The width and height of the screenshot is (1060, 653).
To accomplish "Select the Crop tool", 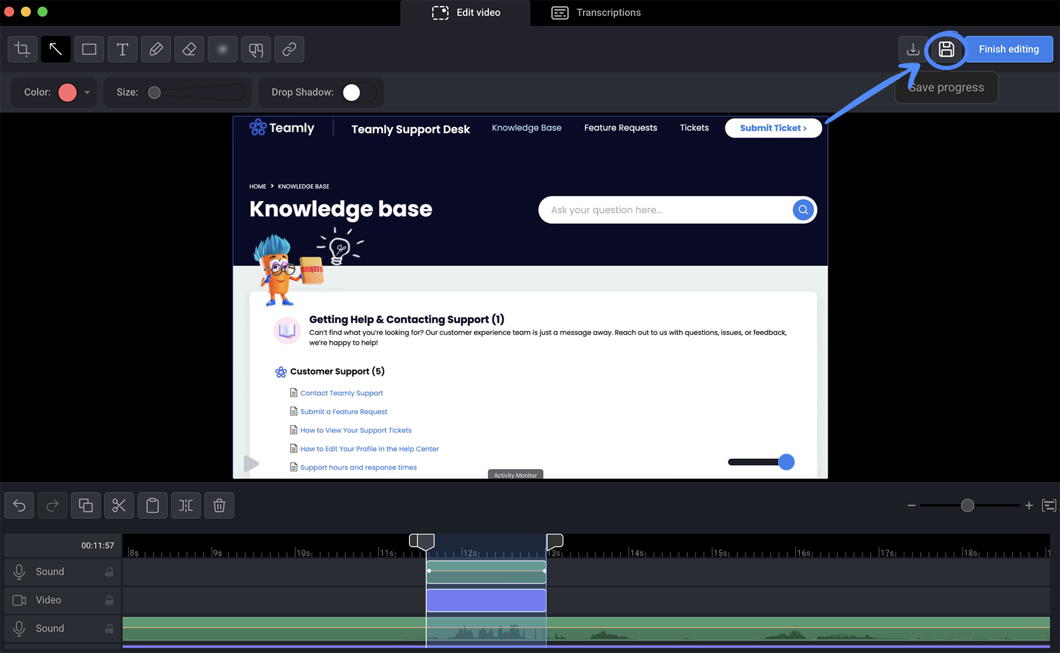I will [22, 50].
